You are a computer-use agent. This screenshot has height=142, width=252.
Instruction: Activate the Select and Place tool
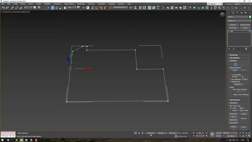(x=65, y=8)
